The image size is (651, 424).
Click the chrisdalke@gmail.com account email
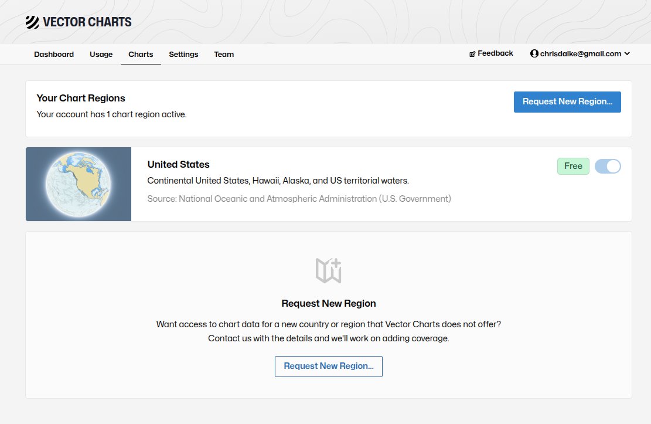click(x=581, y=53)
